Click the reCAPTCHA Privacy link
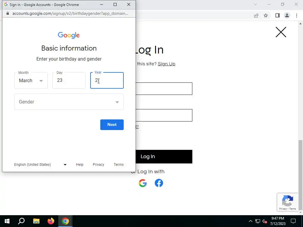The width and height of the screenshot is (303, 227). point(283,209)
